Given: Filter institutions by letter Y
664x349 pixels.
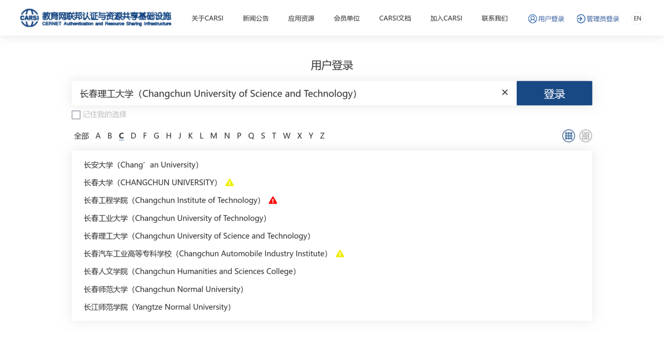Looking at the screenshot, I should pyautogui.click(x=311, y=136).
